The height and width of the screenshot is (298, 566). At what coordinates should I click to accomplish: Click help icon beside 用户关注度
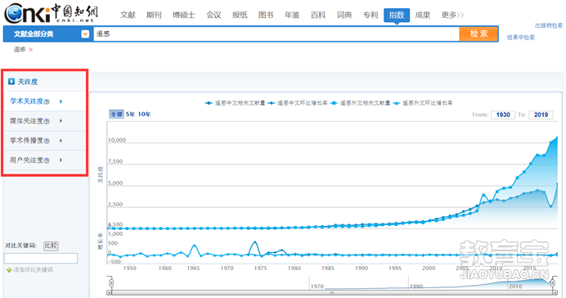click(x=47, y=160)
